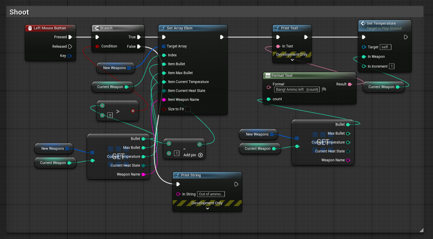Click the In Increment pin on Set Temperature
The height and width of the screenshot is (239, 433).
[x=364, y=66]
